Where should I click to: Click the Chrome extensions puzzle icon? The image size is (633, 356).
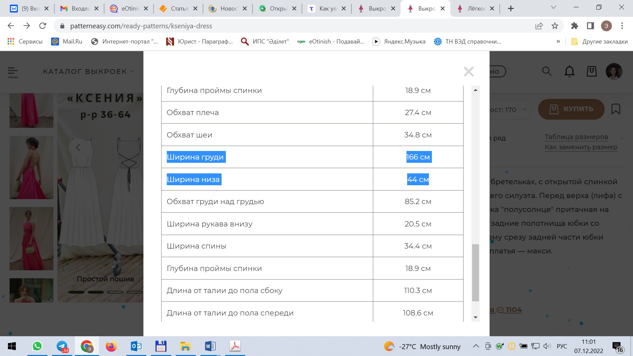[x=574, y=26]
